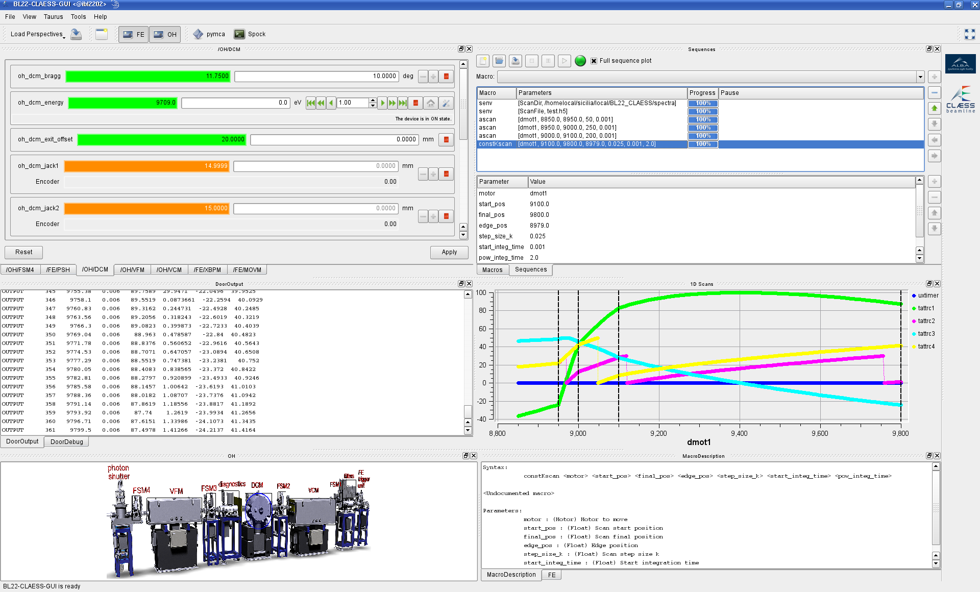Image resolution: width=980 pixels, height=592 pixels.
Task: Click the Apply button
Action: pos(449,252)
